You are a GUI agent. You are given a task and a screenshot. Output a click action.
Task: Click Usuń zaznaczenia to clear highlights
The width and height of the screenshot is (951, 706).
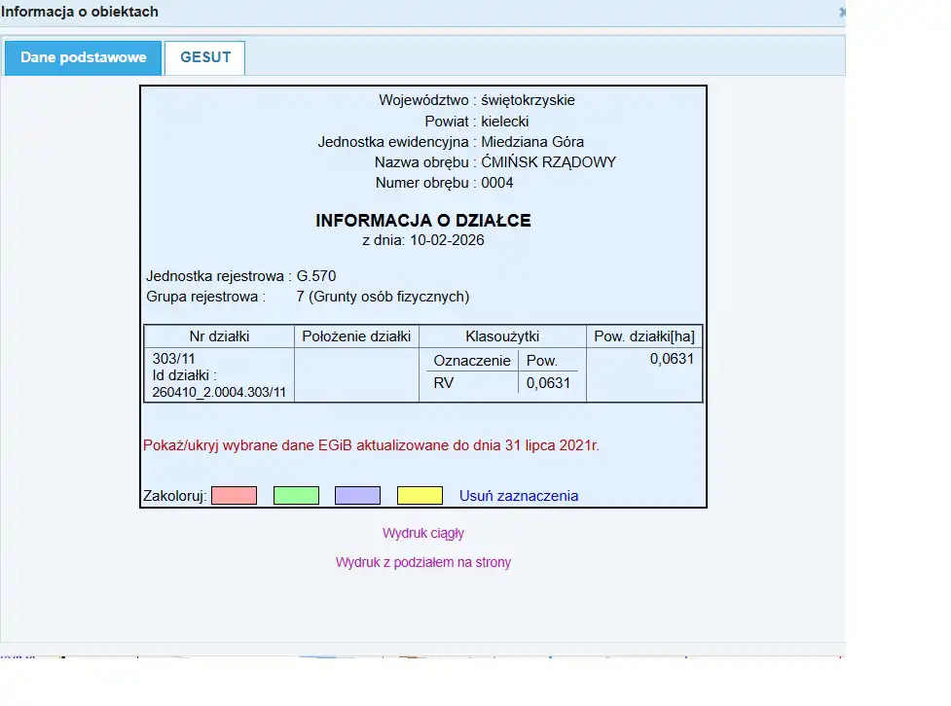click(x=518, y=496)
